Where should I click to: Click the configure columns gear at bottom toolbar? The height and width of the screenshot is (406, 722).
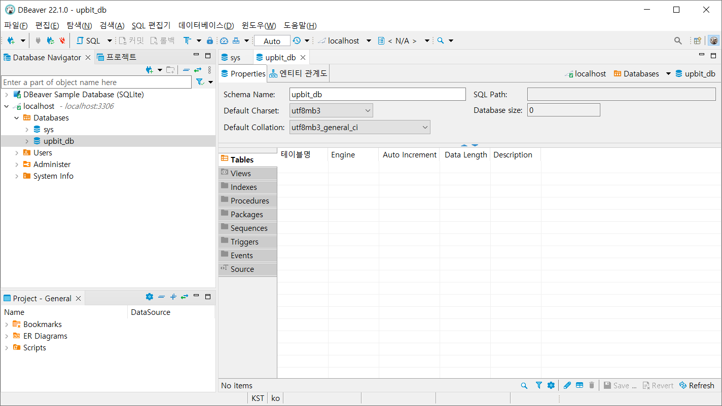551,385
